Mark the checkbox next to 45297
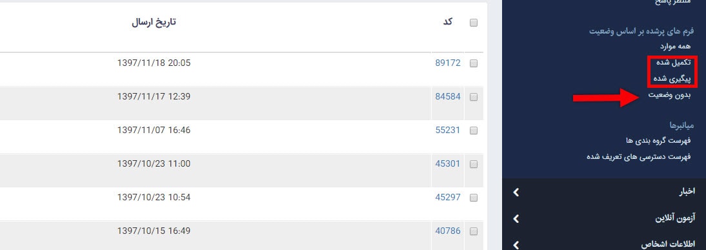Viewport: 706px width, 250px height. (x=473, y=198)
